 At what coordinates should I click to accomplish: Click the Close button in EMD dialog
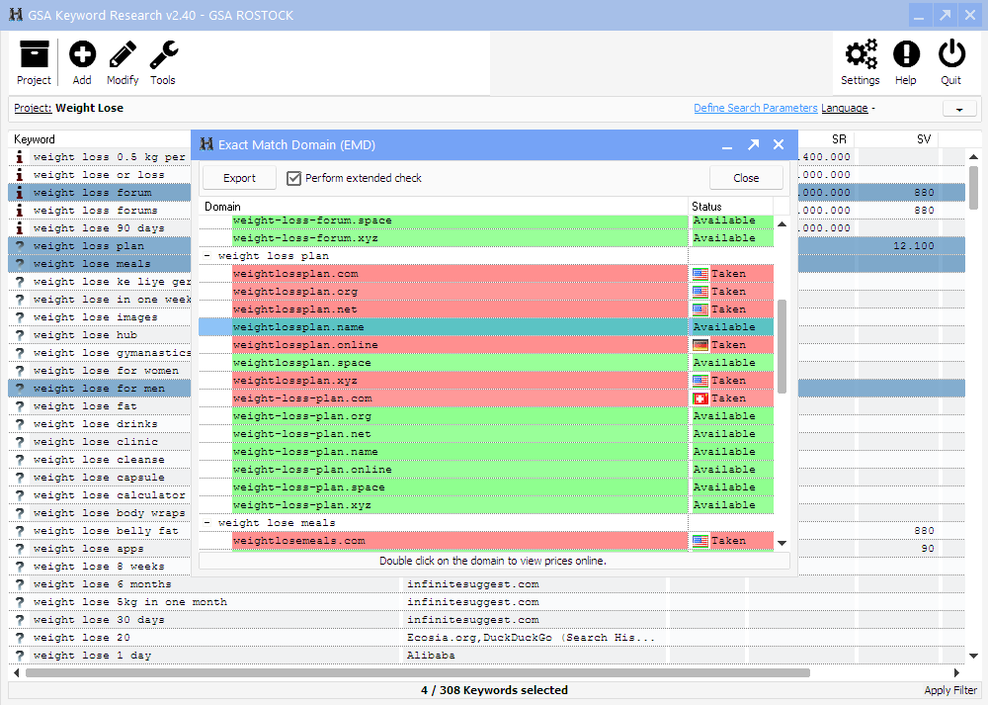[x=746, y=178]
